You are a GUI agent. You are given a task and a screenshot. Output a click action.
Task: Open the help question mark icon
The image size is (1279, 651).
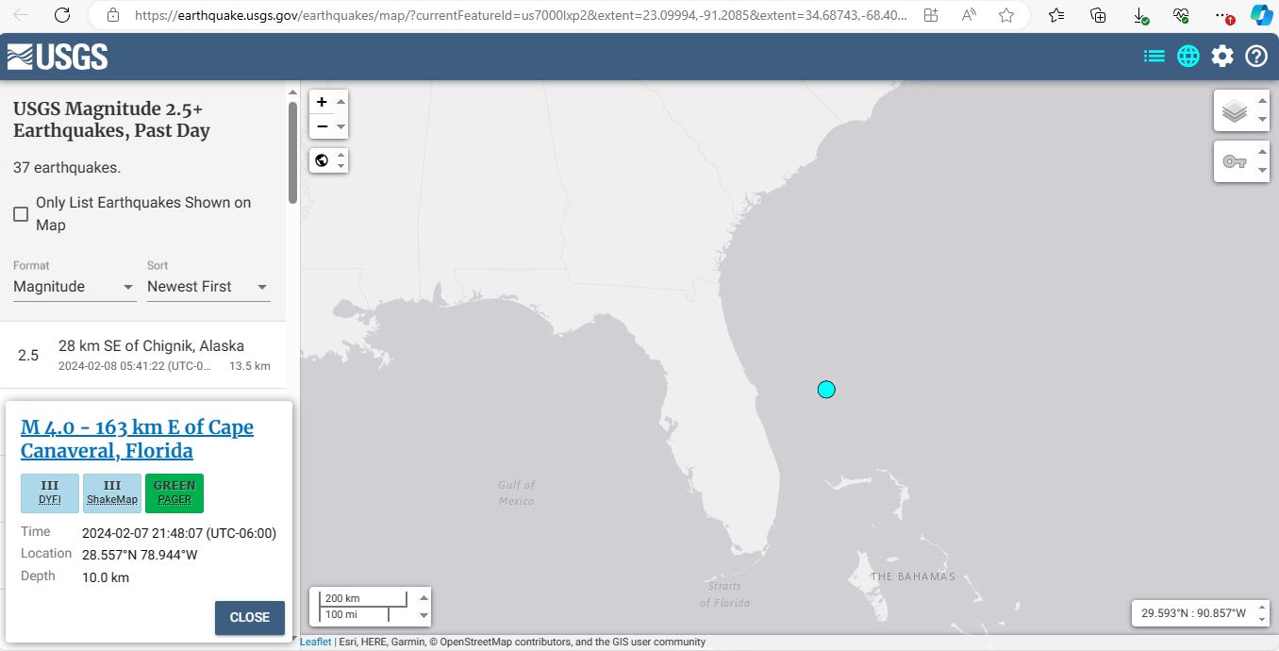tap(1256, 57)
